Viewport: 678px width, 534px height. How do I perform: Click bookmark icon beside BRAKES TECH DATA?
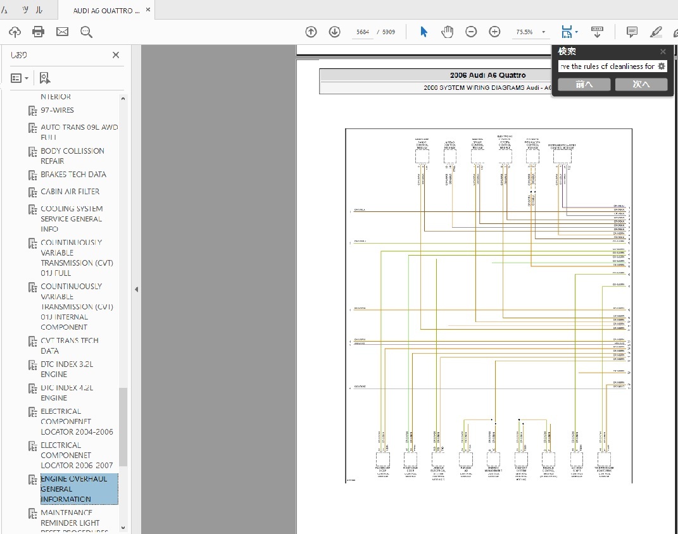click(33, 175)
